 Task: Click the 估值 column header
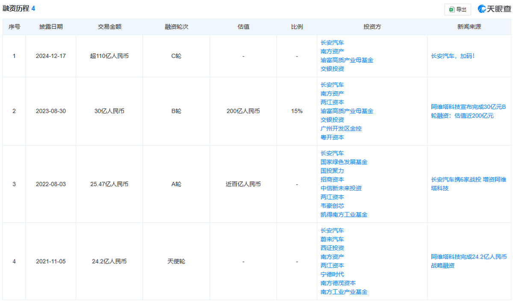[x=243, y=26]
